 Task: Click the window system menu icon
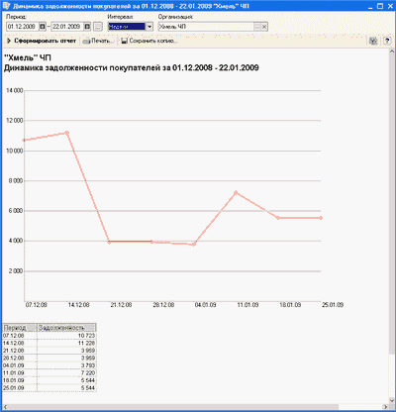pyautogui.click(x=7, y=6)
